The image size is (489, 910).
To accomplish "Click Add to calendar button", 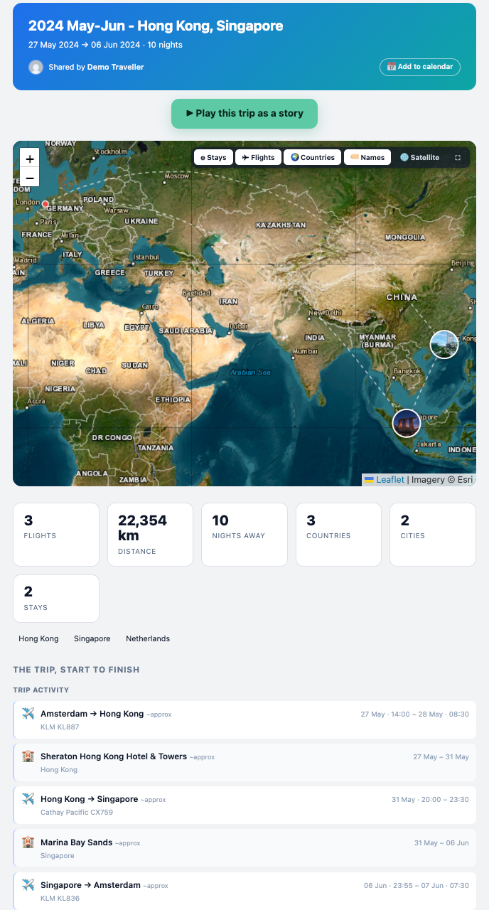I will [420, 67].
